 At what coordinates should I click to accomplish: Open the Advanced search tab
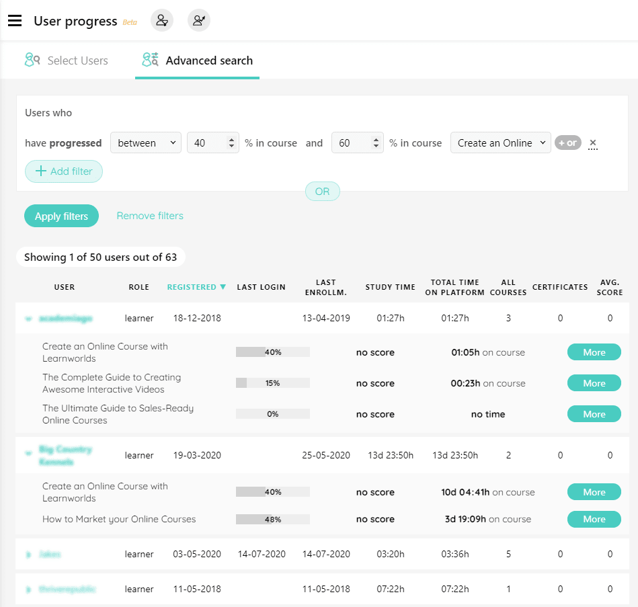(197, 60)
